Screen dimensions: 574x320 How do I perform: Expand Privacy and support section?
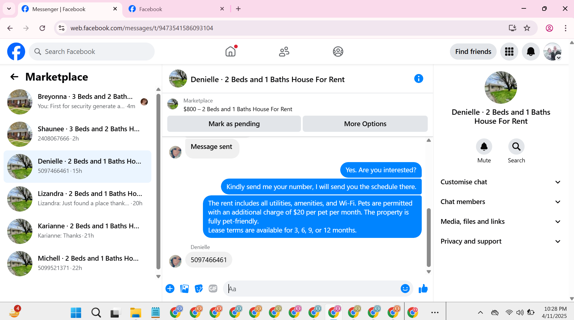tap(500, 241)
